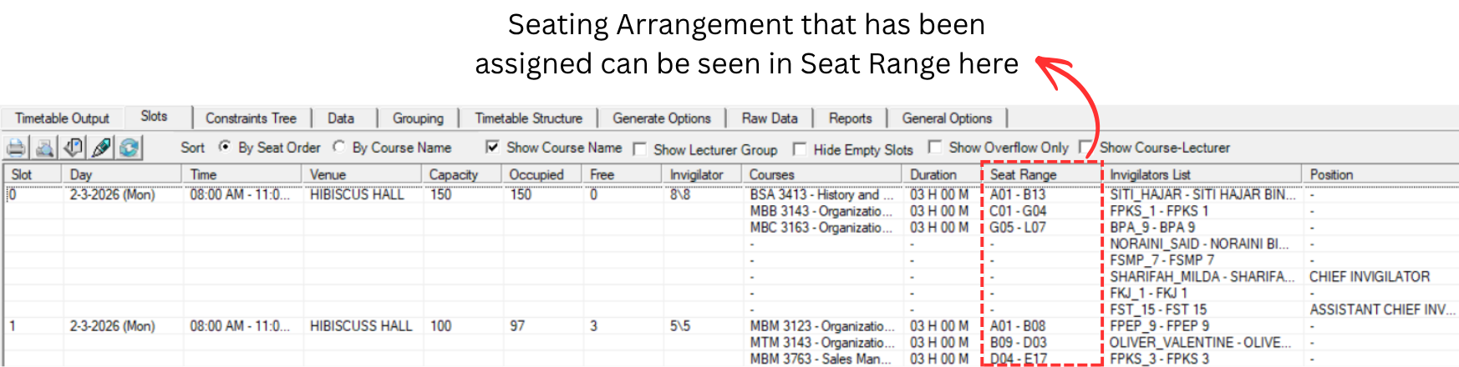
Task: Click the Duration column header
Action: click(943, 174)
